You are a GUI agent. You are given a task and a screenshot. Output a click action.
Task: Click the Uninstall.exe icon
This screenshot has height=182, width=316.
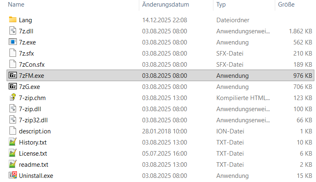click(x=12, y=176)
